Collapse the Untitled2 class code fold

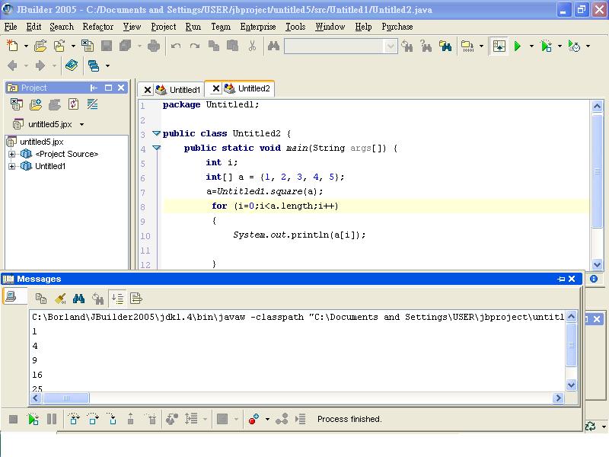(157, 133)
